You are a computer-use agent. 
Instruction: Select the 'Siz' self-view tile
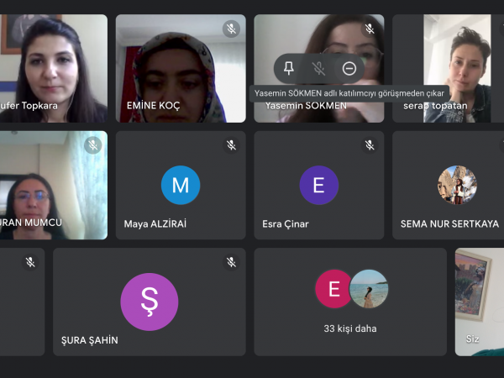pos(480,302)
